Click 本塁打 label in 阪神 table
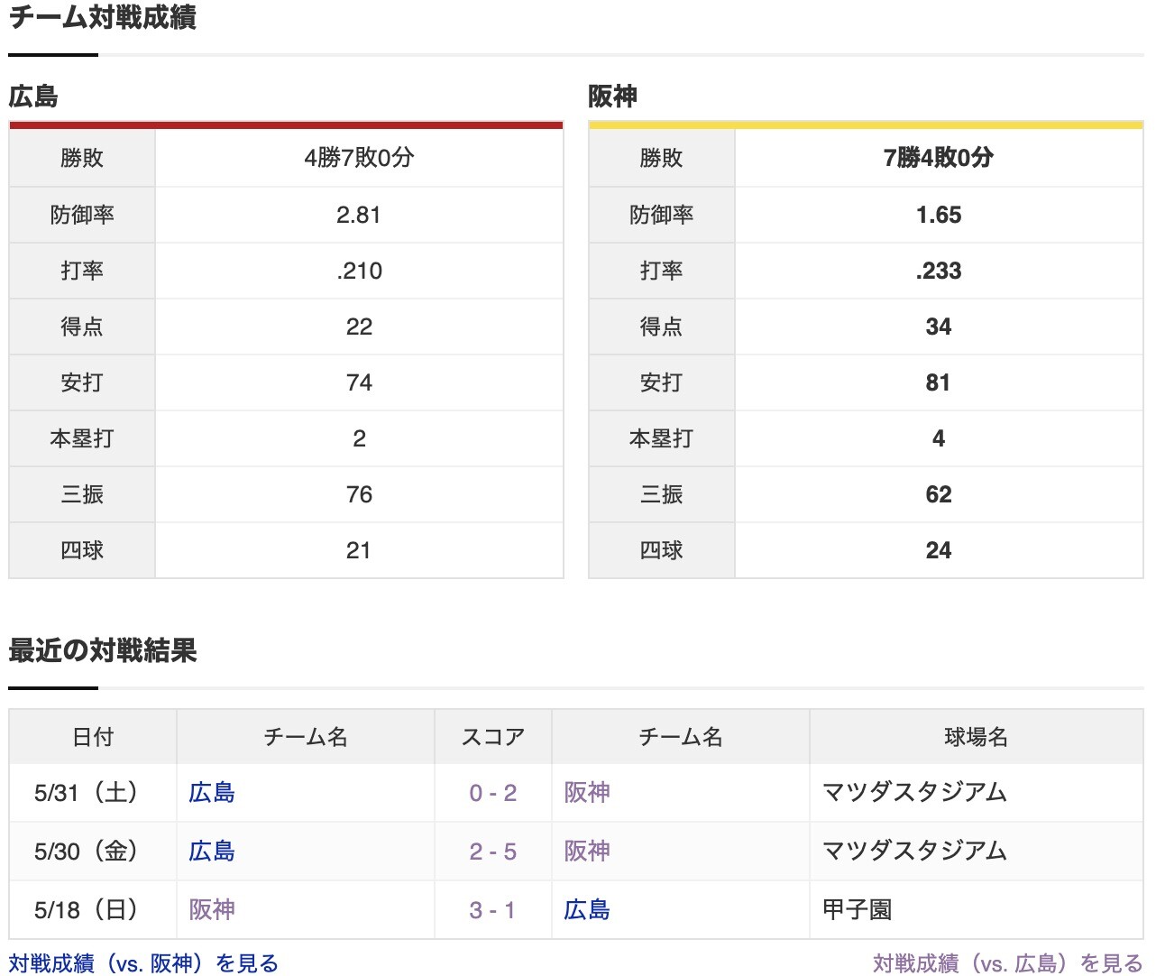 [x=662, y=438]
